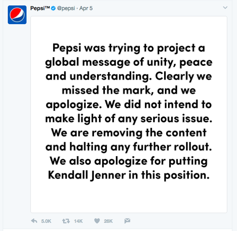Click 'missed the mark, and we' line
The image size is (237, 231).
129,90
